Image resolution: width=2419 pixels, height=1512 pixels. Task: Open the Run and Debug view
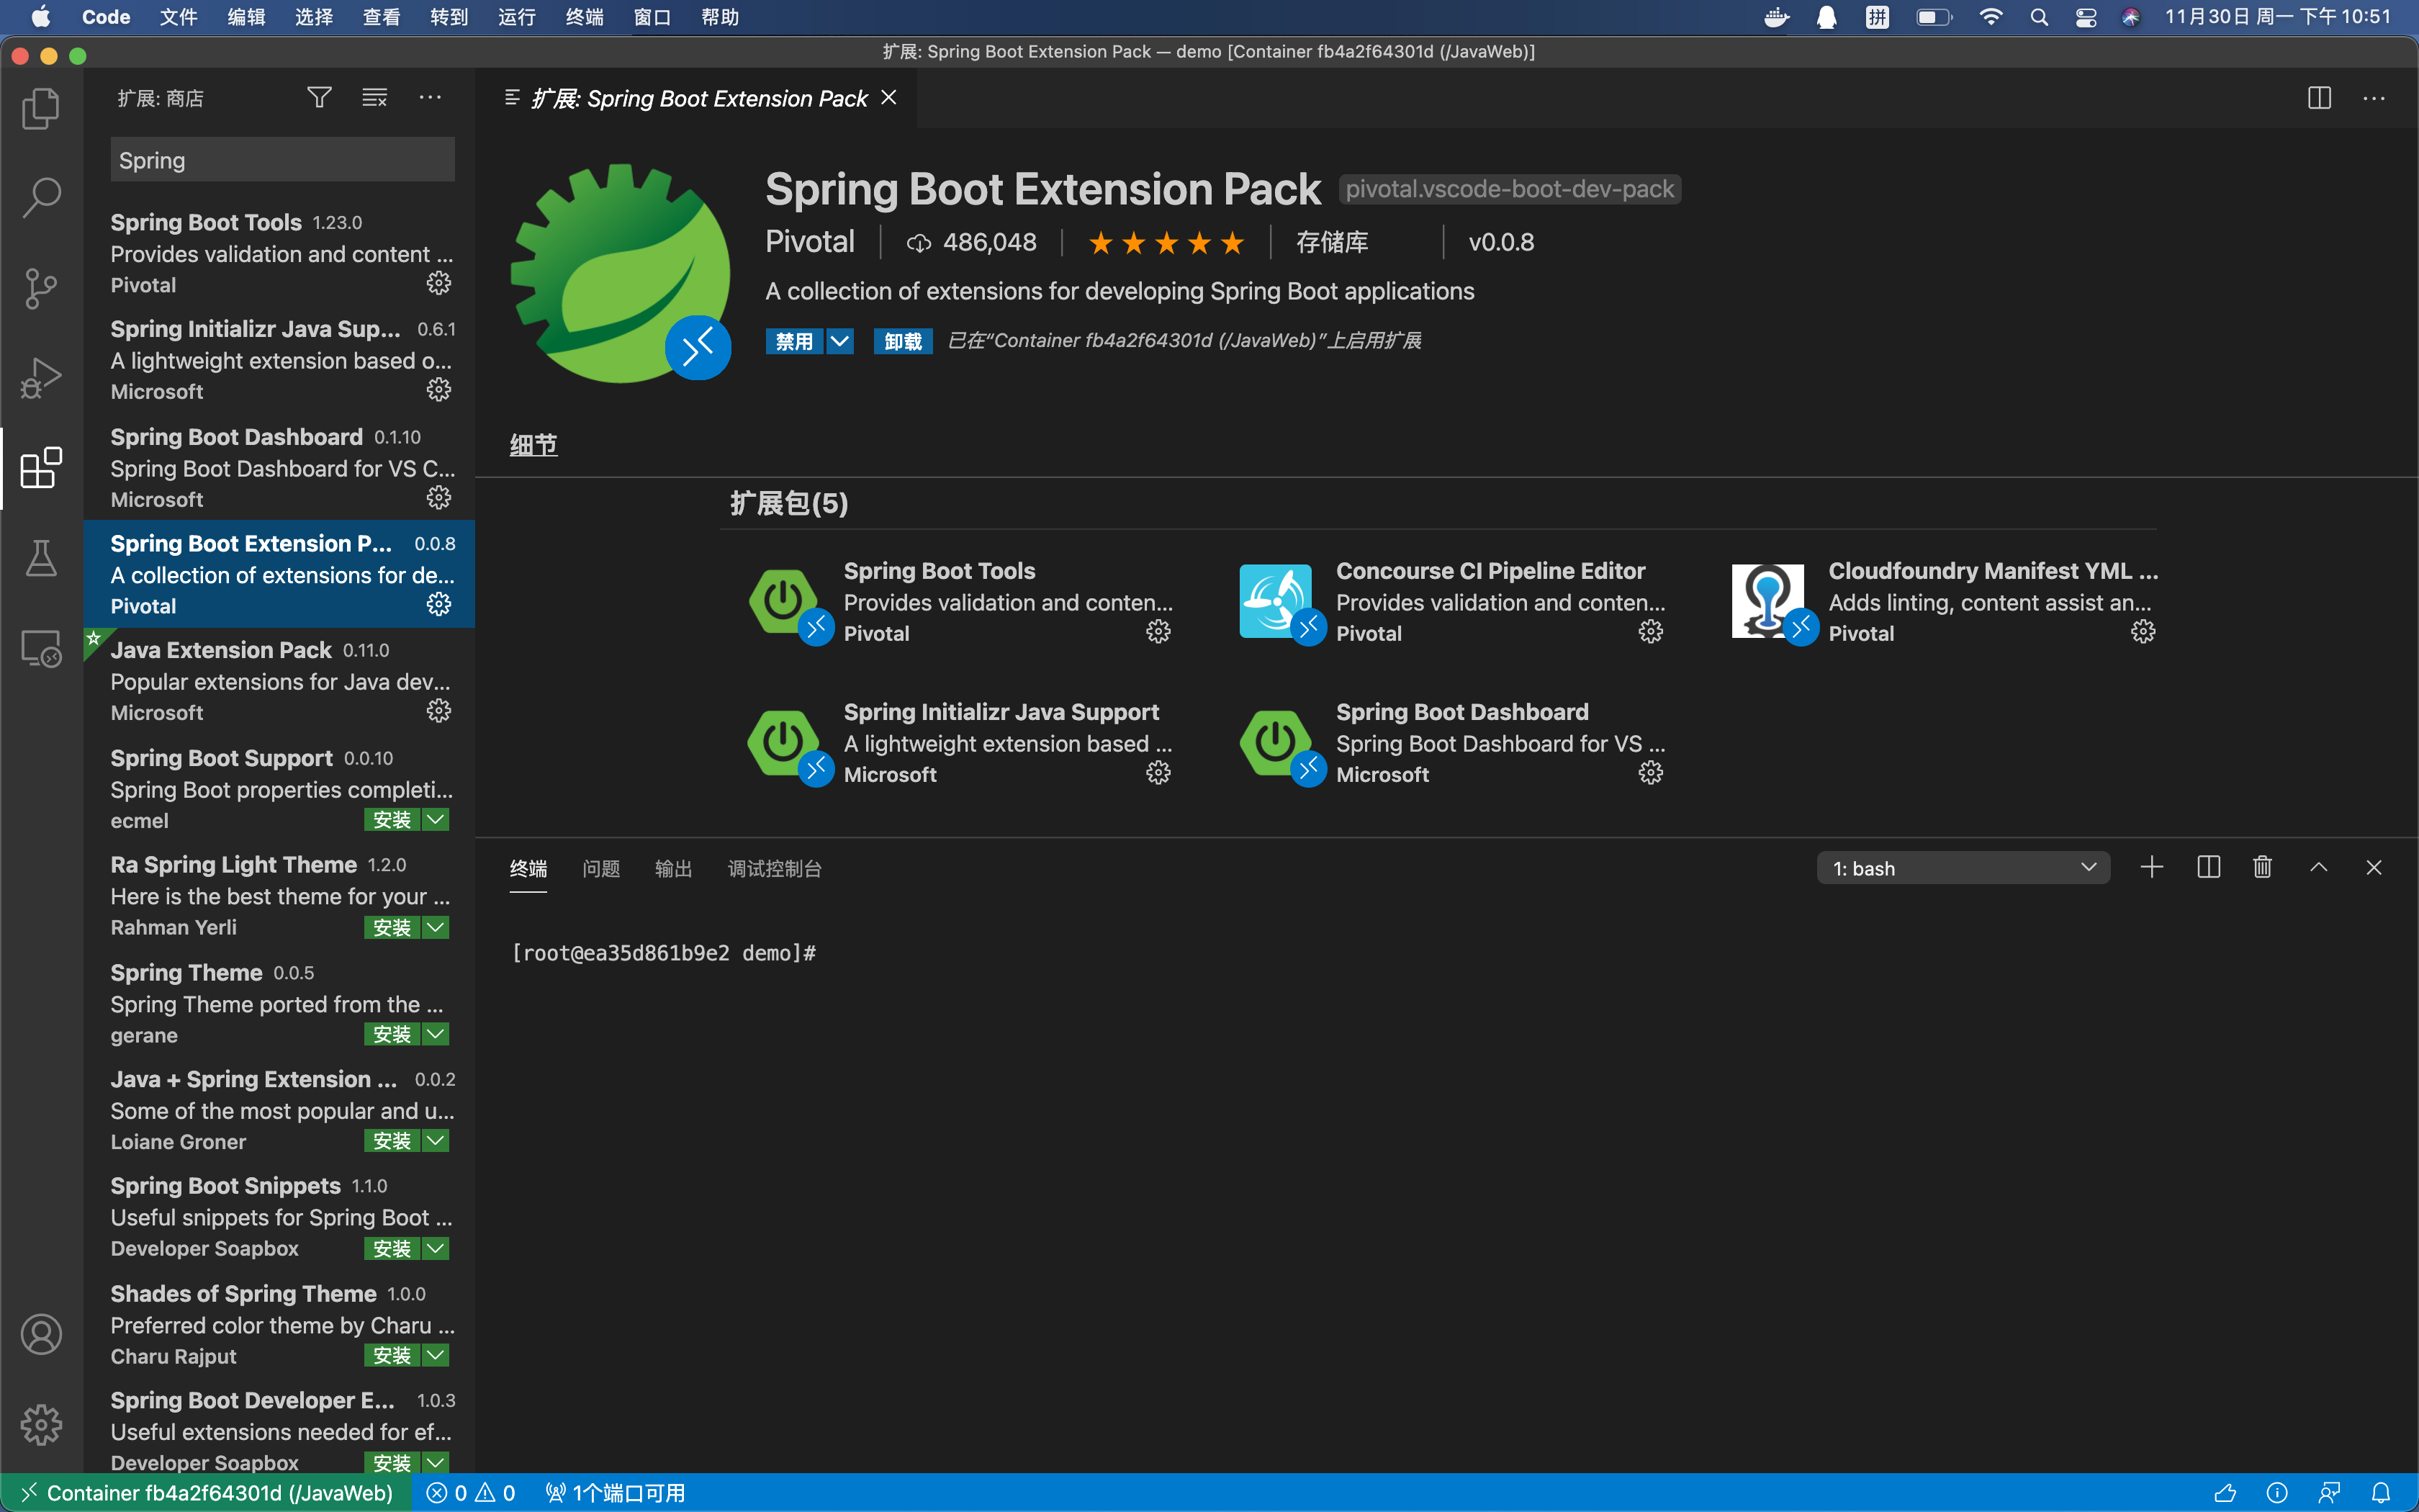[x=41, y=378]
